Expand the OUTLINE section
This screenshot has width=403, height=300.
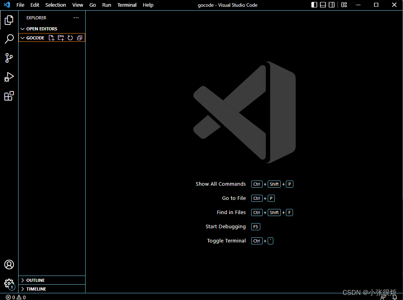[x=52, y=280]
